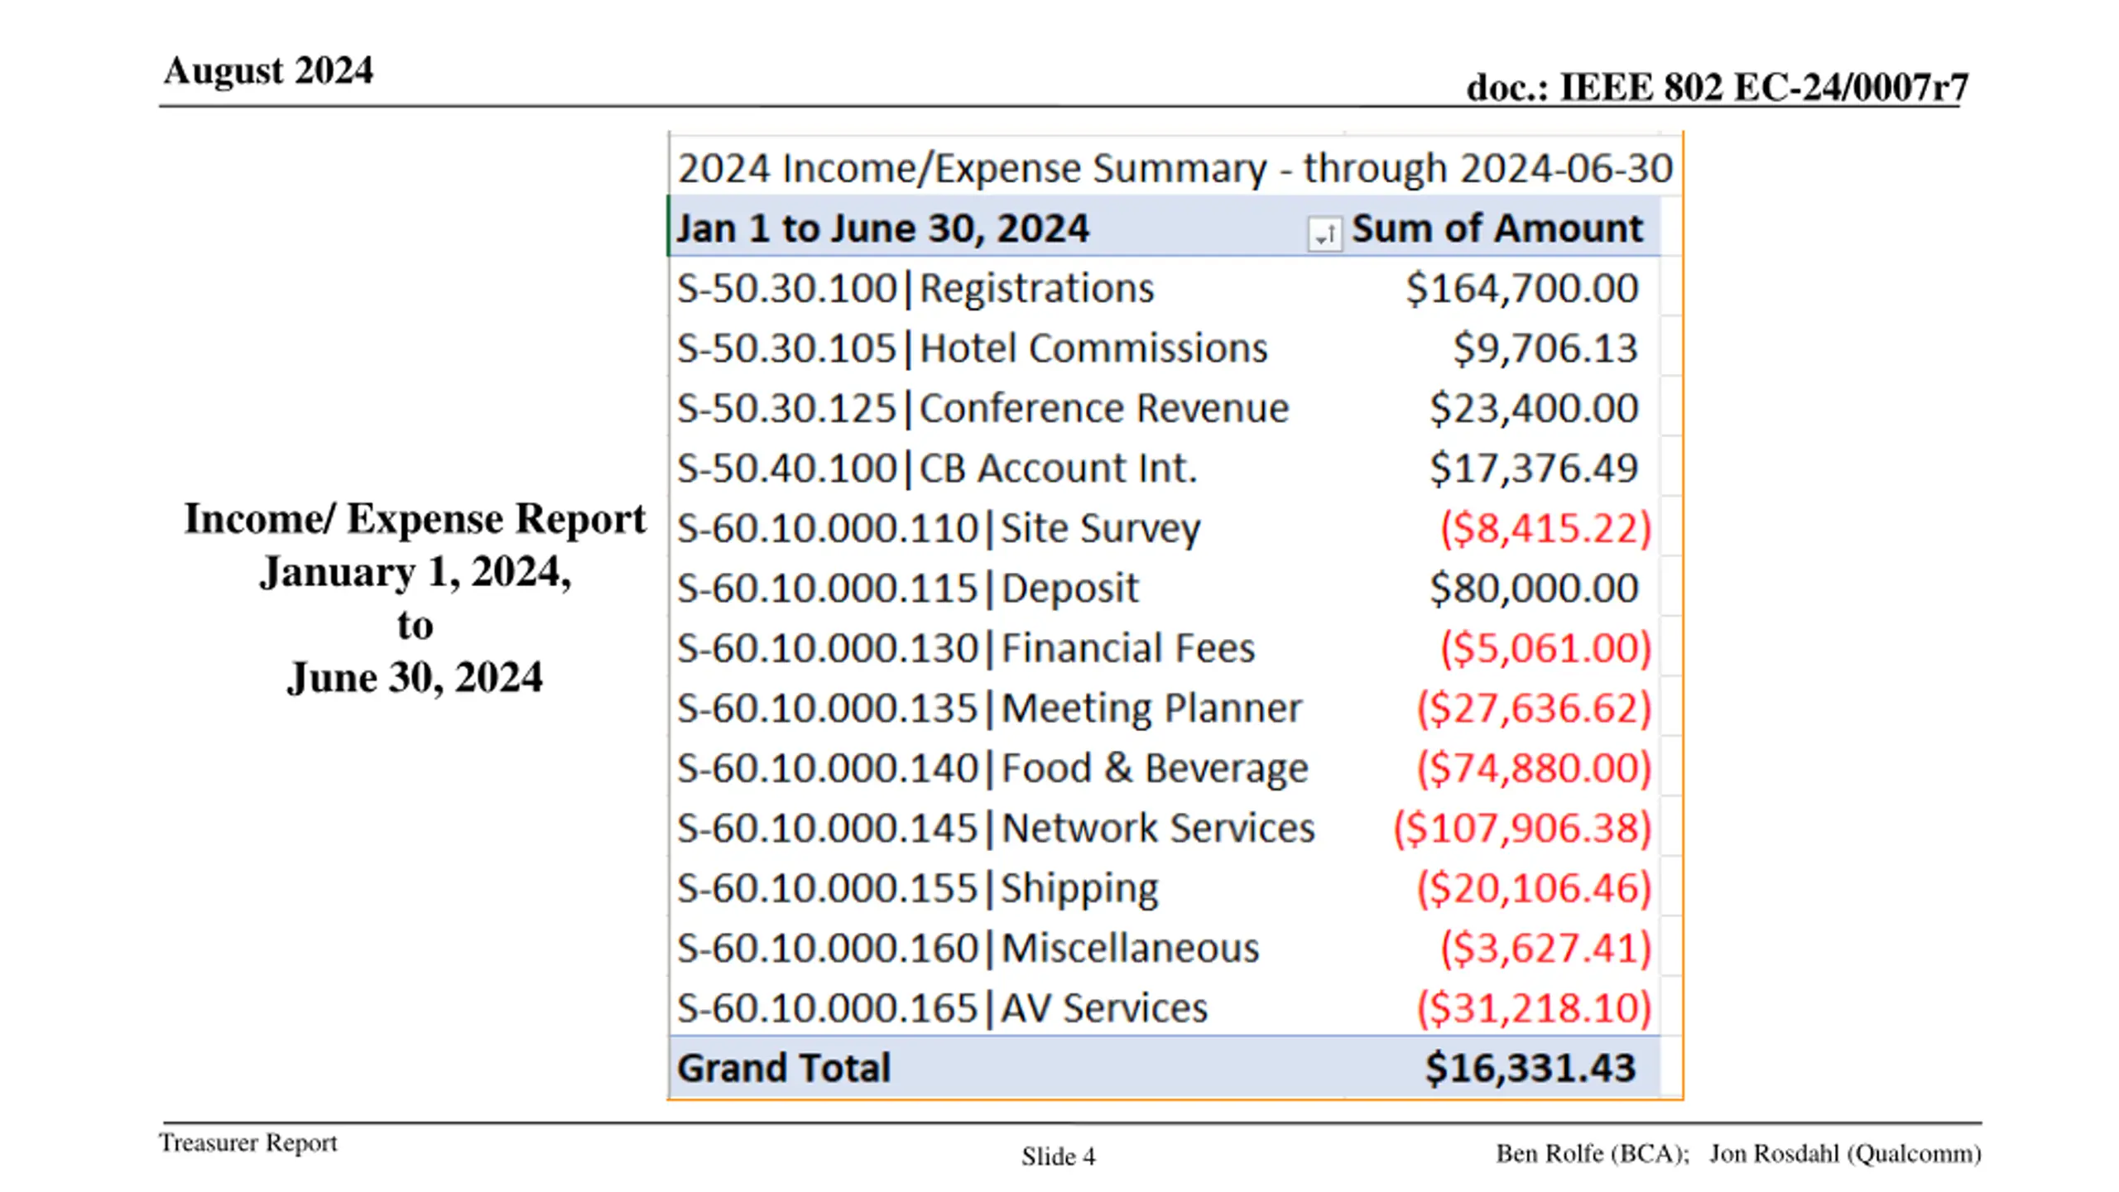This screenshot has width=2119, height=1192.
Task: Click the $17,376.49 amount cell
Action: point(1534,469)
